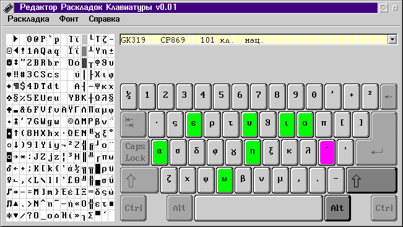Select the ξ key on the keyboard
This screenshot has height=227, width=403.
271,152
